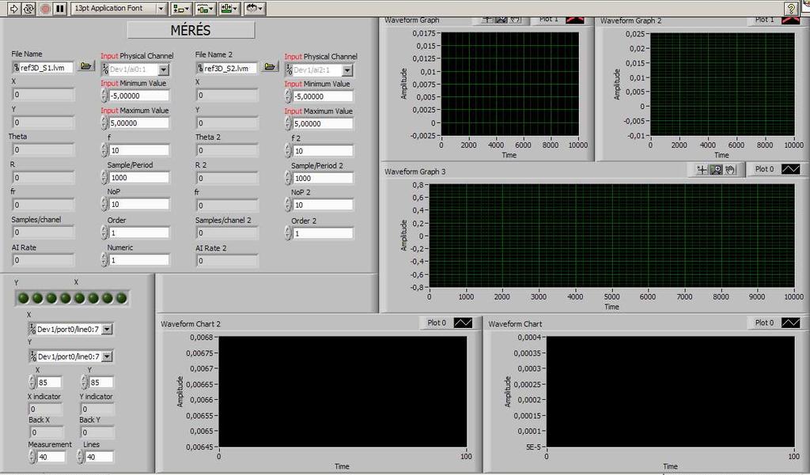Click the stepper beside the Lines control
810x475 pixels.
click(x=80, y=457)
